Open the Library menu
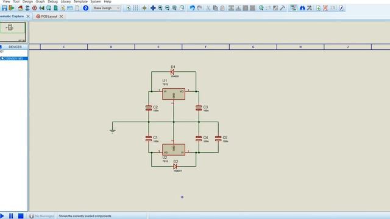 coord(66,1)
